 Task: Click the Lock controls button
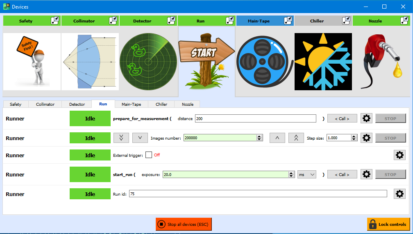click(x=388, y=224)
